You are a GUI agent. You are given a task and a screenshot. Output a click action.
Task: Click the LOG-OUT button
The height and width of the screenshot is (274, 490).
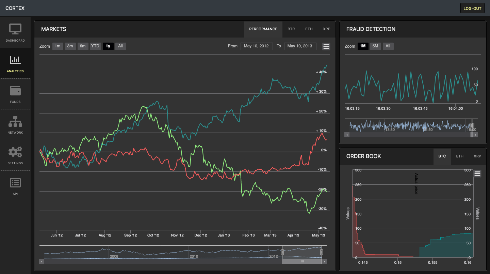[x=472, y=8]
